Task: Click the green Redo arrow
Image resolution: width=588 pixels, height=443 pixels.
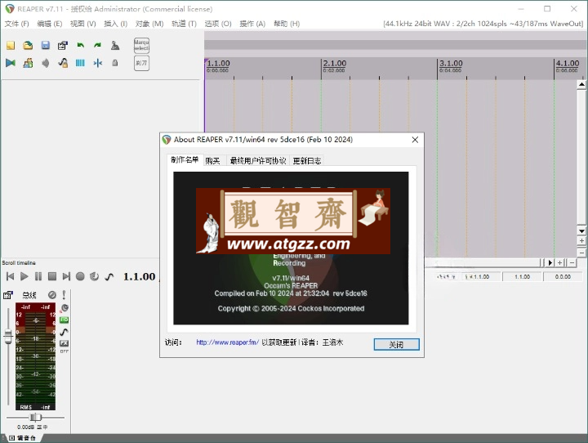Action: coord(97,46)
